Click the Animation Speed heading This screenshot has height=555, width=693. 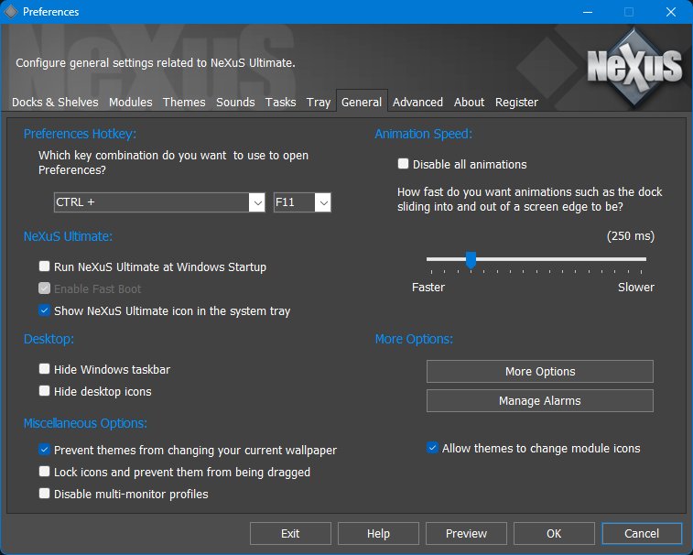(424, 134)
